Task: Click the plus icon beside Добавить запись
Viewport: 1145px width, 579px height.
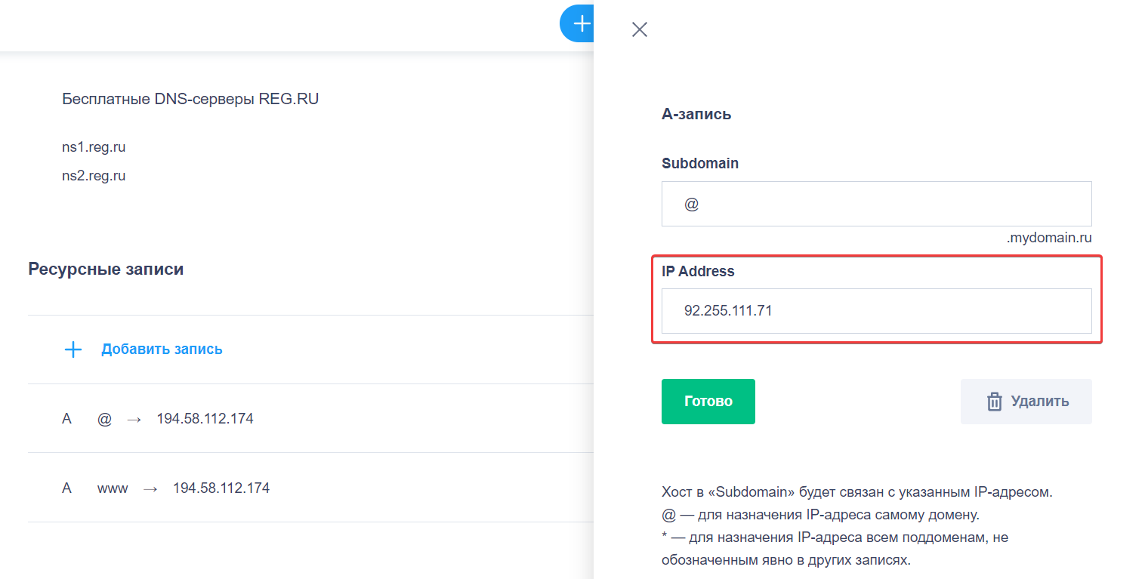Action: coord(73,349)
